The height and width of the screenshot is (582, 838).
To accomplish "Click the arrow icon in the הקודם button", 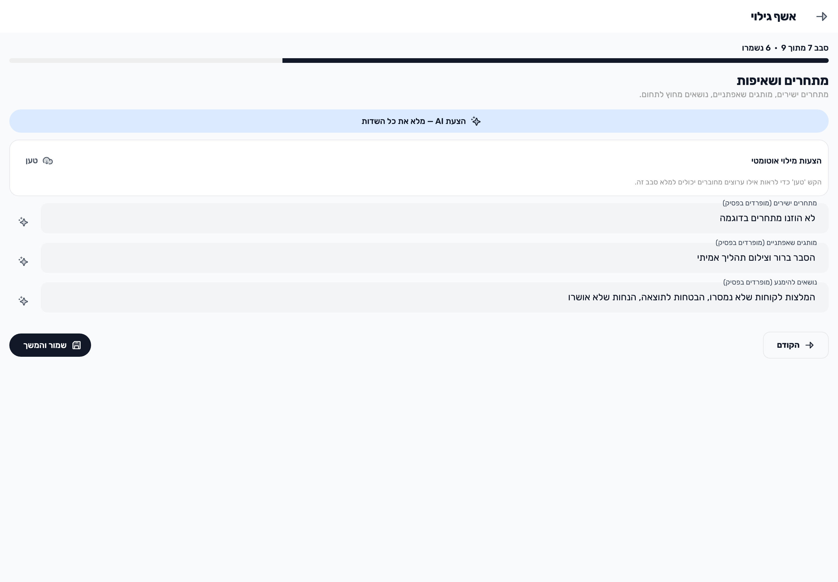I will [x=809, y=345].
